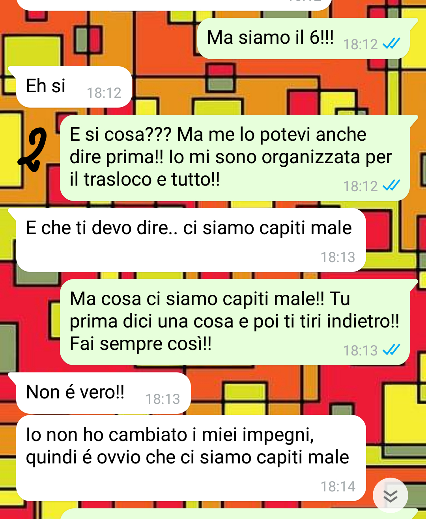
Task: Click the blue double ticks on the trasloco message
Action: pos(392,185)
